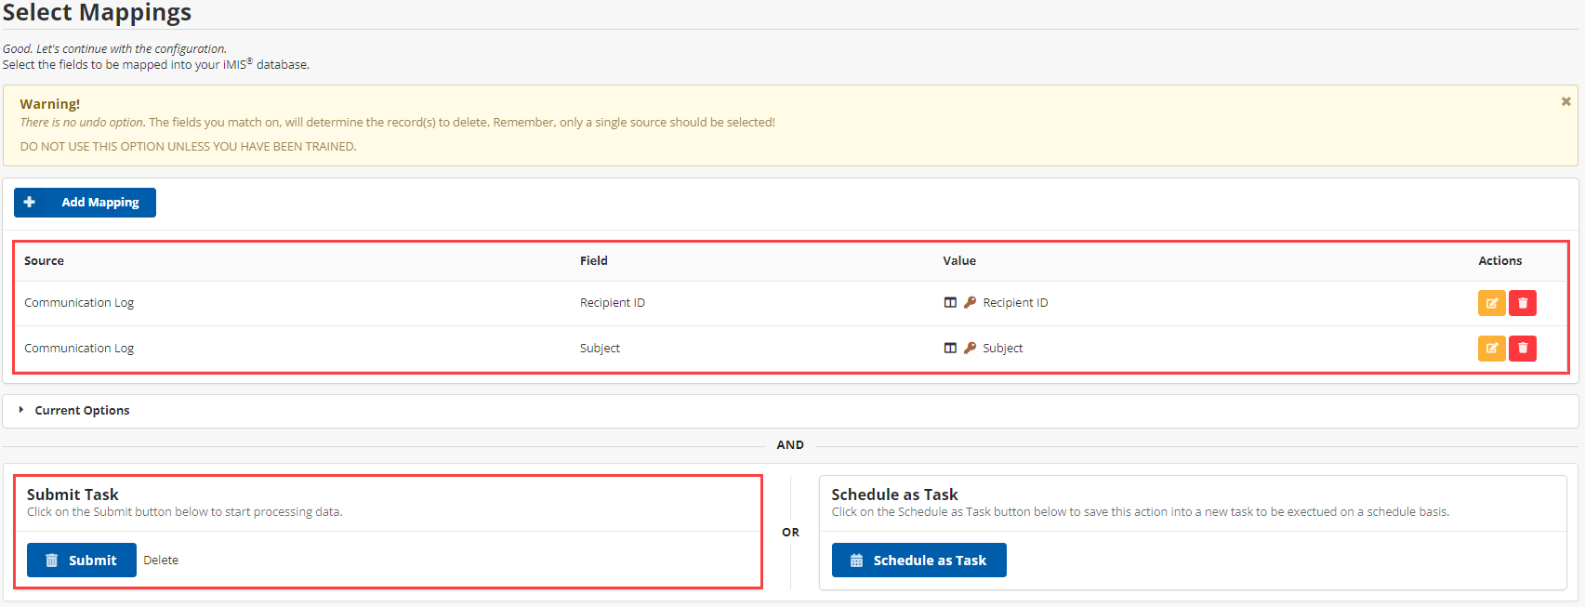Delete the Recipient ID mapping row

[x=1522, y=303]
